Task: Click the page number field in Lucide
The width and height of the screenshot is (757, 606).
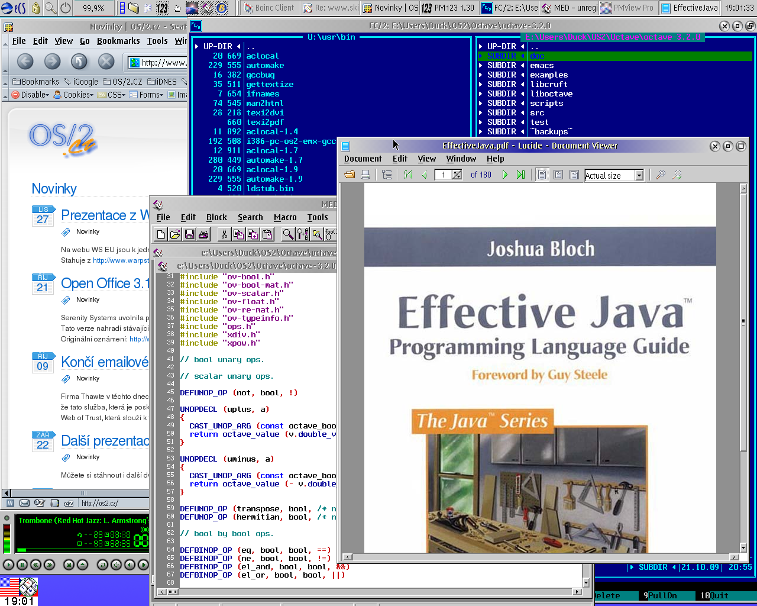Action: pyautogui.click(x=443, y=175)
